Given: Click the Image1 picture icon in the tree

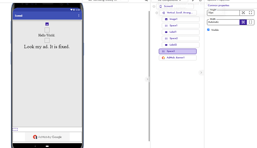Looking at the screenshot, I should 166,19.
